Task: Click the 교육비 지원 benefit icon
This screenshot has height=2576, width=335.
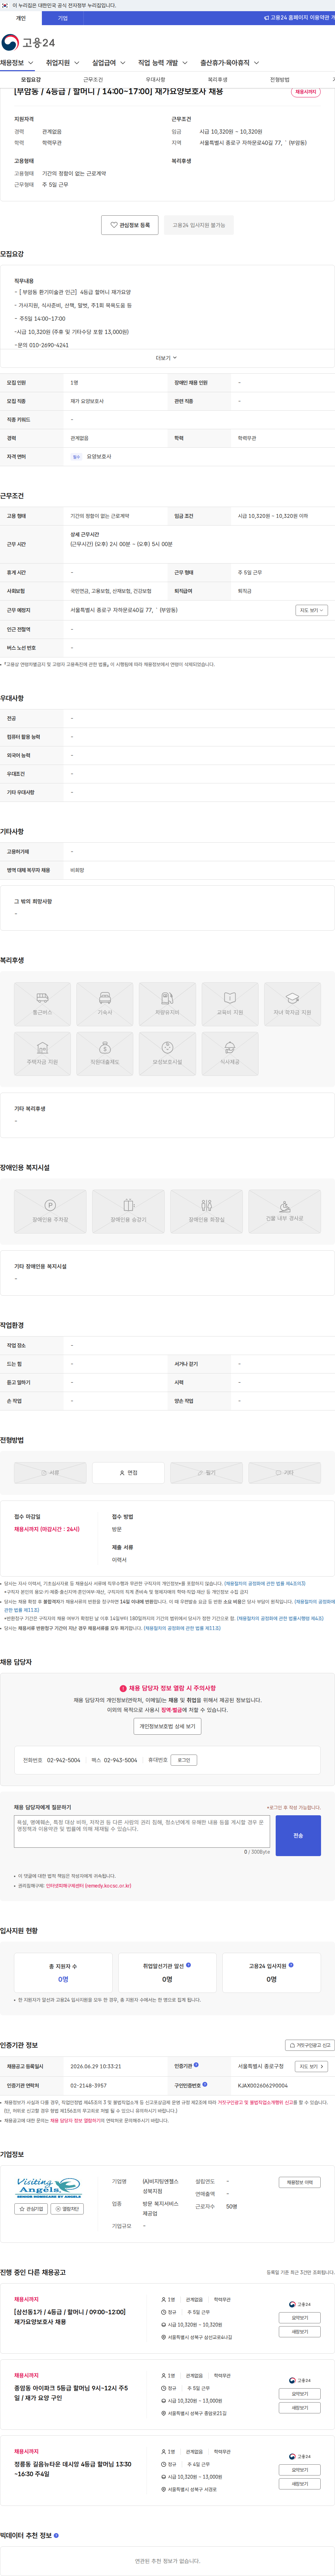Action: (230, 1004)
